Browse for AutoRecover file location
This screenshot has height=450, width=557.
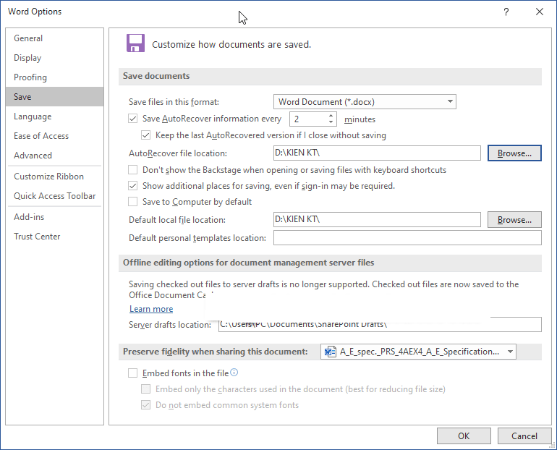pos(514,153)
